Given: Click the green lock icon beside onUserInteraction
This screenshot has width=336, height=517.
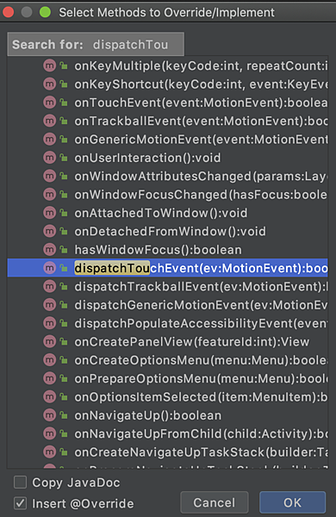Looking at the screenshot, I should click(x=64, y=158).
